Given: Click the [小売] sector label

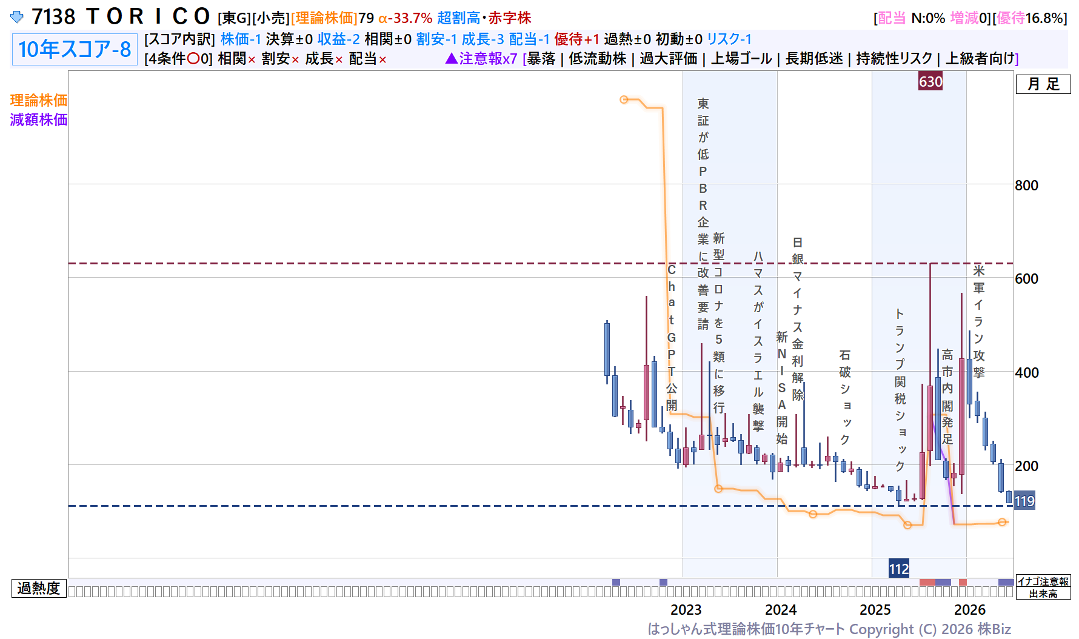Looking at the screenshot, I should tap(271, 18).
